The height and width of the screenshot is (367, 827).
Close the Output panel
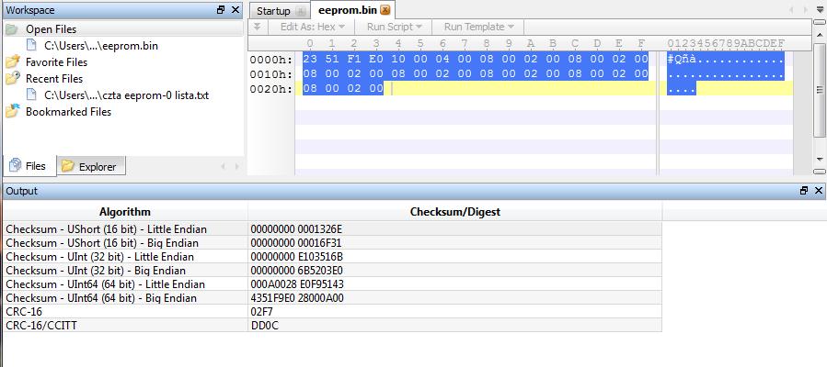[x=819, y=191]
